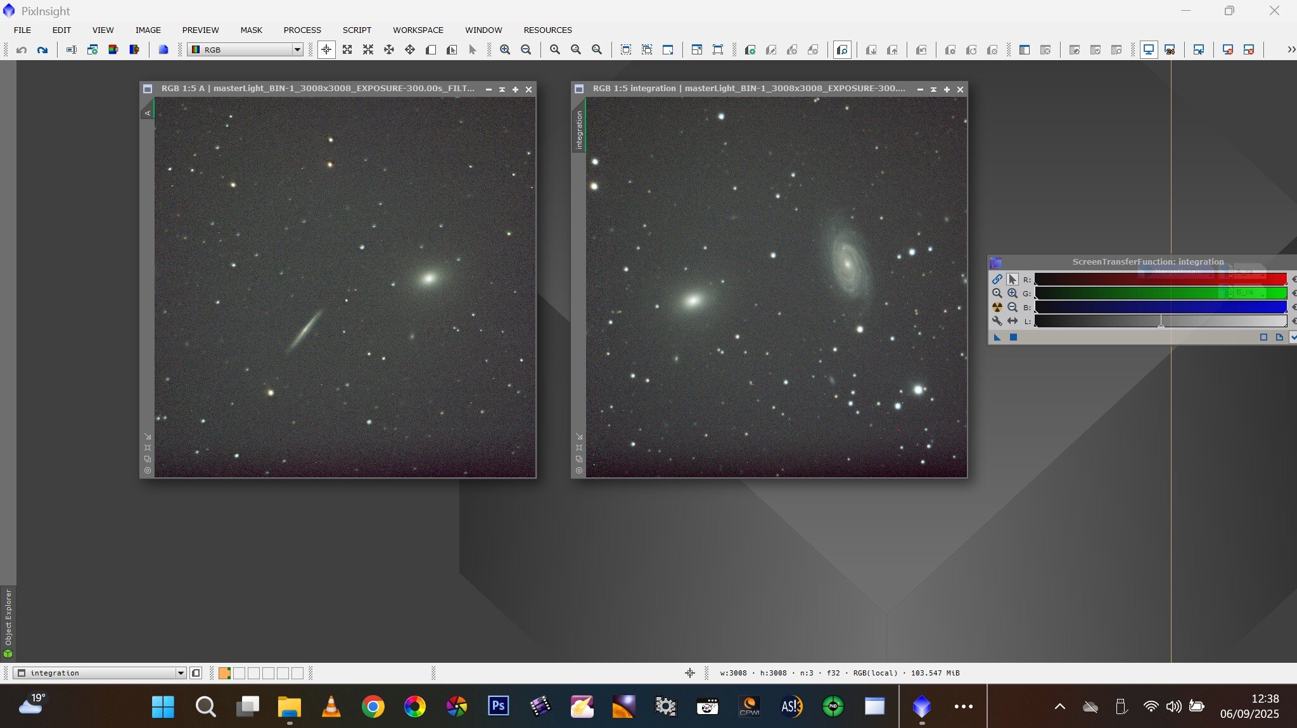
Task: Toggle the first orange workspace square
Action: (224, 673)
